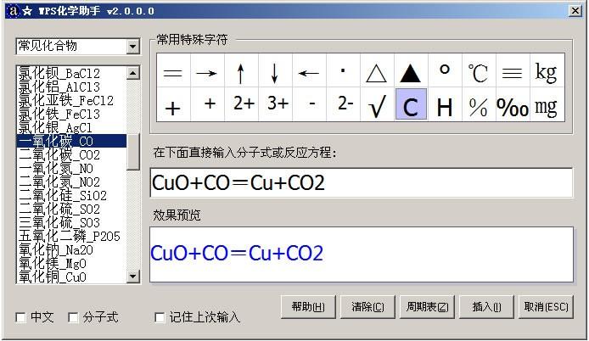The height and width of the screenshot is (341, 589).
Task: Insert the right arrow symbol
Action: click(x=207, y=71)
